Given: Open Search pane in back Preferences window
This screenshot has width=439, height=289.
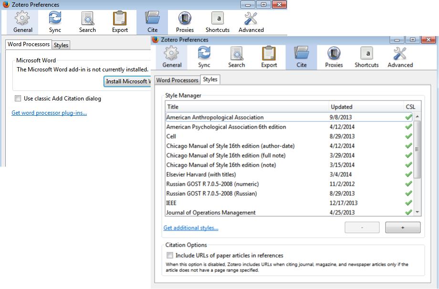Looking at the screenshot, I should (x=87, y=22).
